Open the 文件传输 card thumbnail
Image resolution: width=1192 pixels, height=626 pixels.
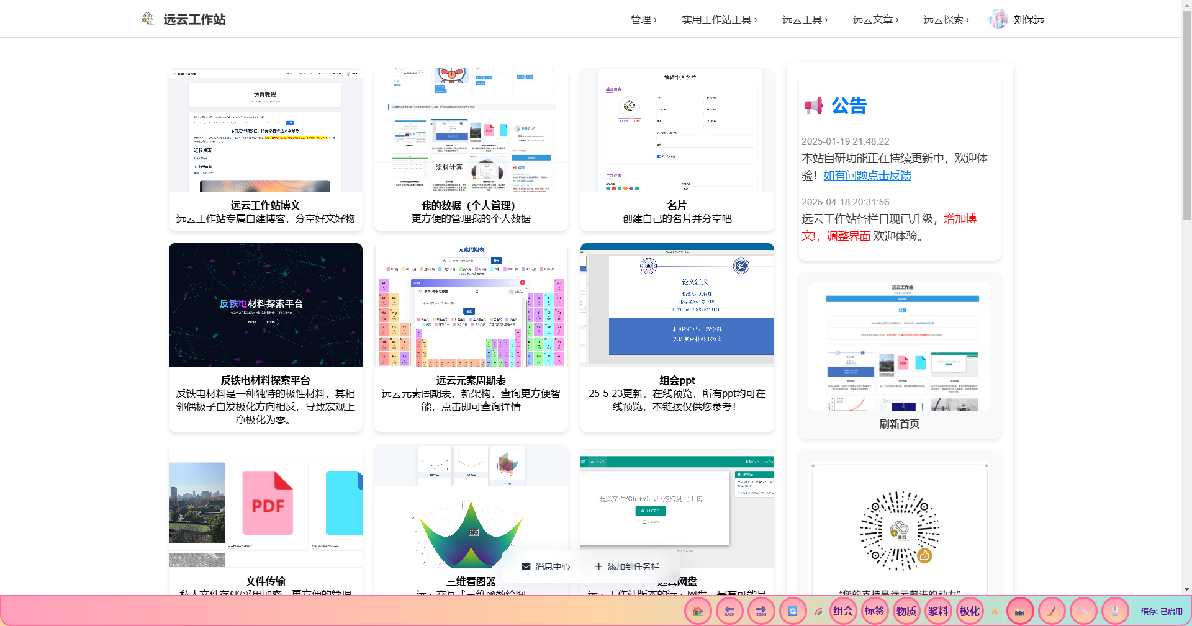coord(266,506)
